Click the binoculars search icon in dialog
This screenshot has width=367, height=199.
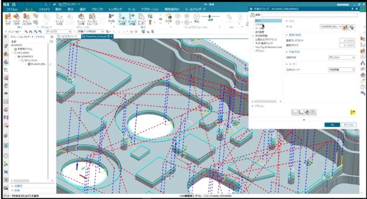[x=252, y=15]
